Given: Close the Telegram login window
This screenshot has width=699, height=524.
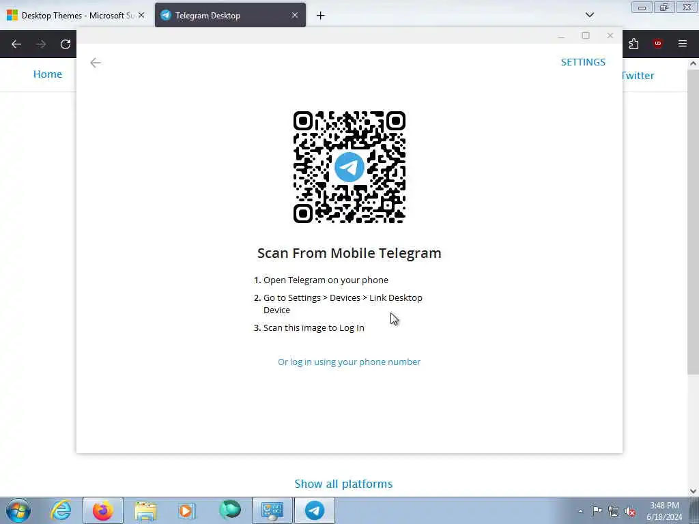Looking at the screenshot, I should [610, 35].
